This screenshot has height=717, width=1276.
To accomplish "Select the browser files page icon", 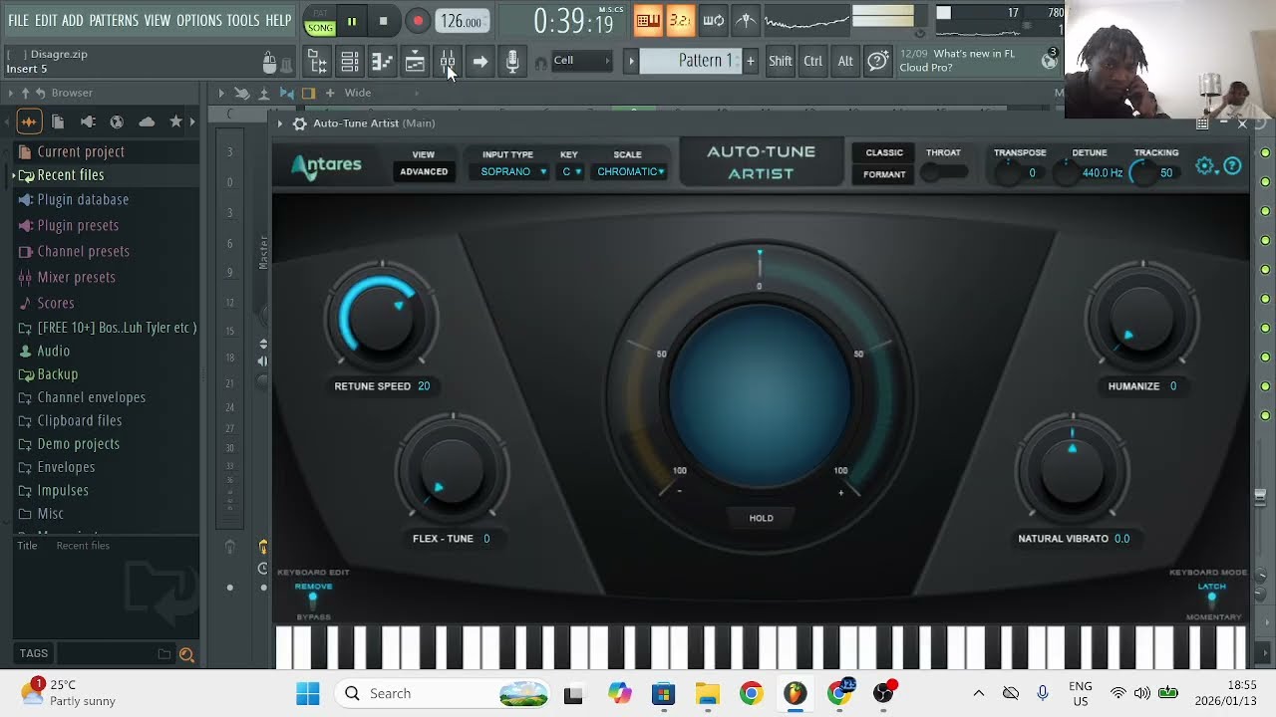I will tap(58, 121).
